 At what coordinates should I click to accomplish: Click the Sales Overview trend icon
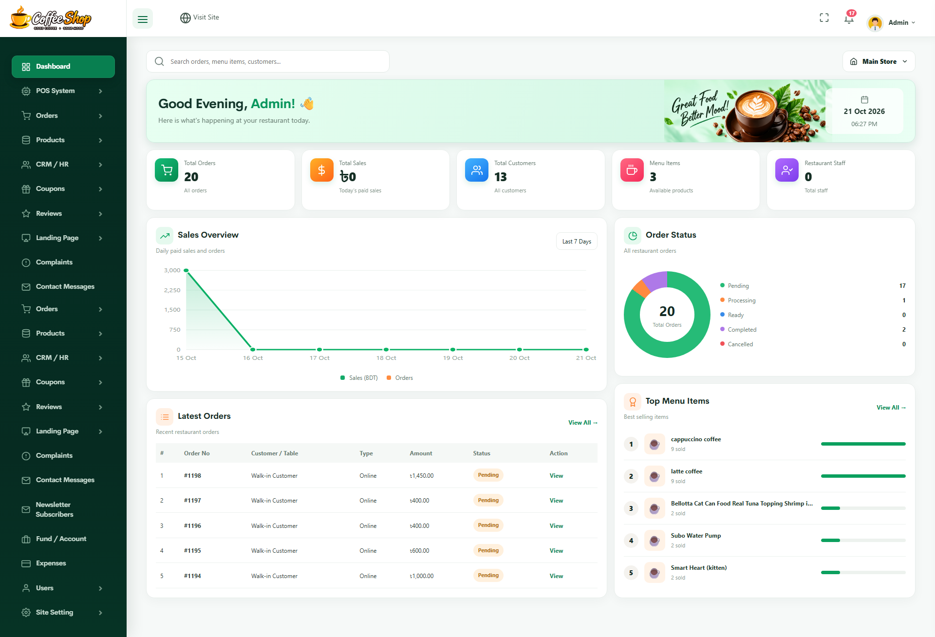tap(165, 236)
